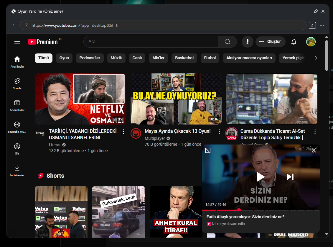The width and height of the screenshot is (333, 247).
Task: Open the Literat channel name link
Action: click(x=55, y=145)
